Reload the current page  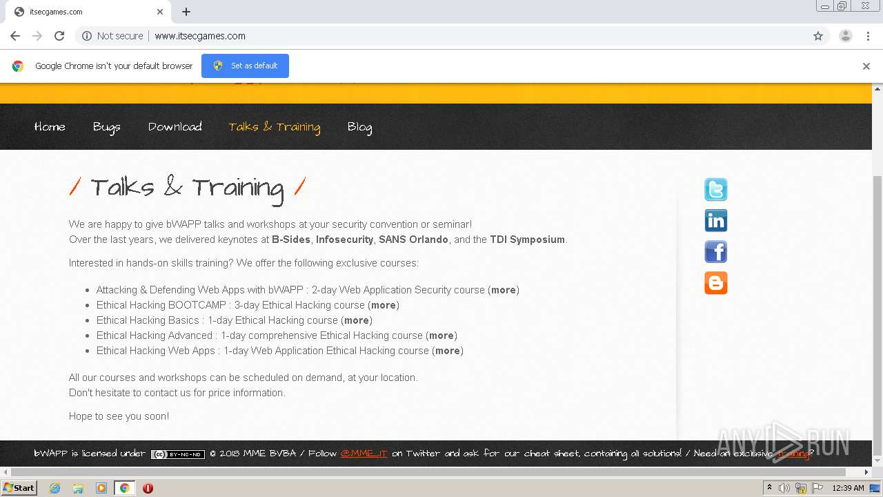(59, 36)
